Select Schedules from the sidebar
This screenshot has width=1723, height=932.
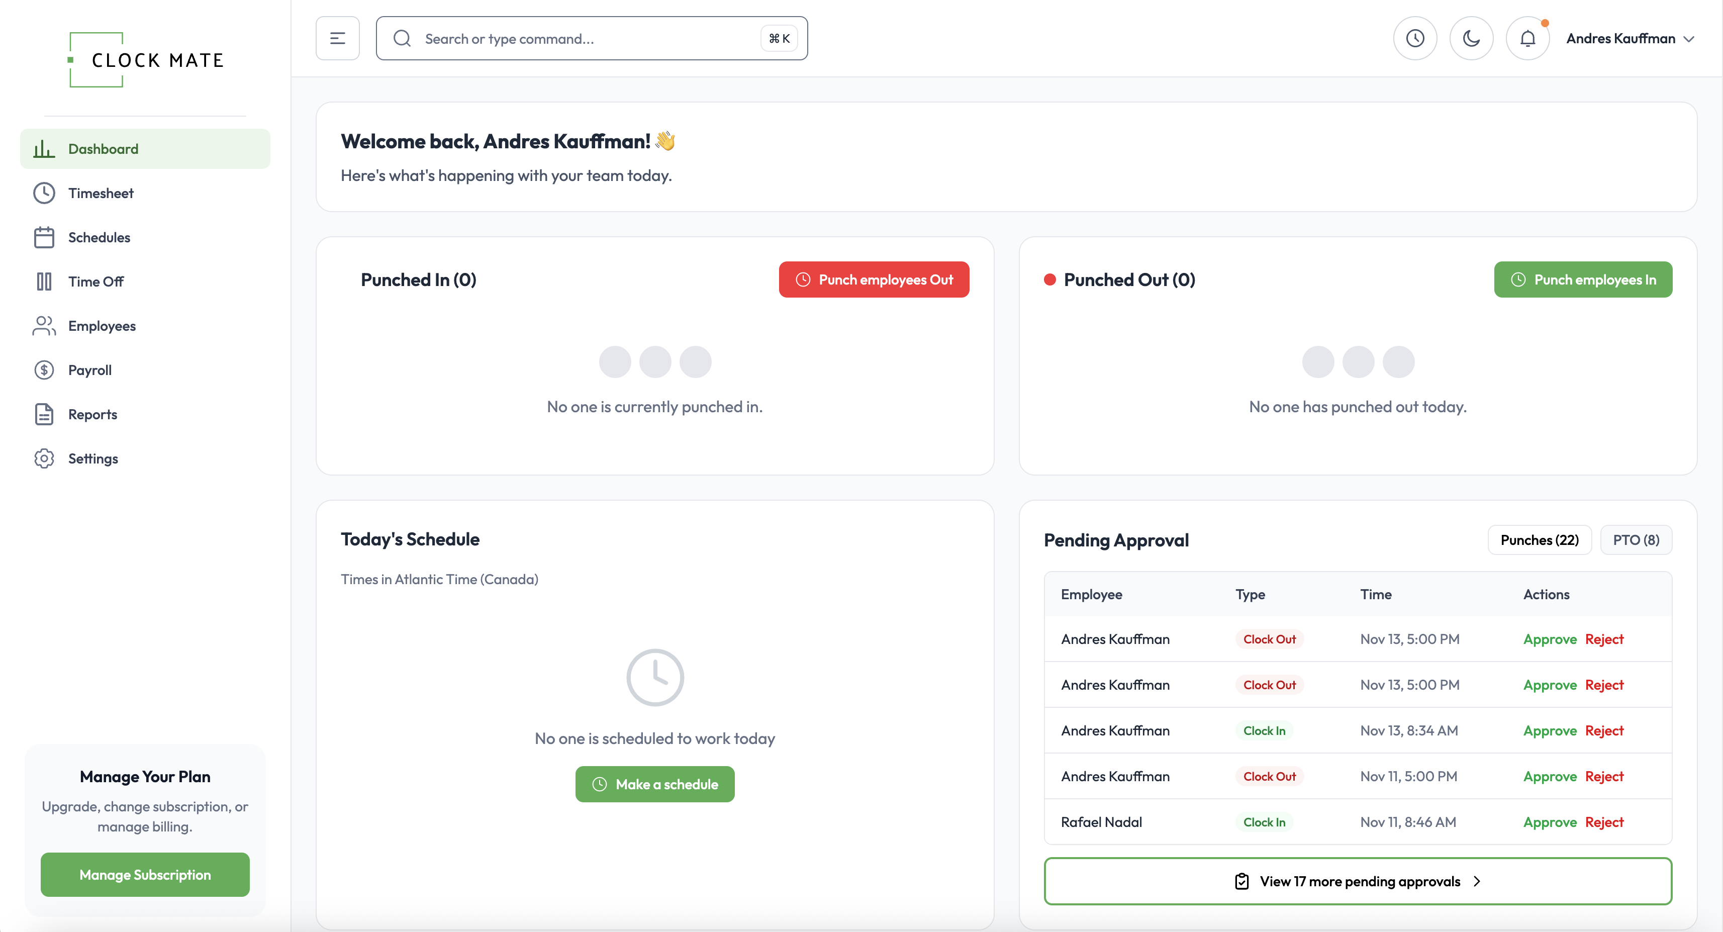tap(99, 237)
